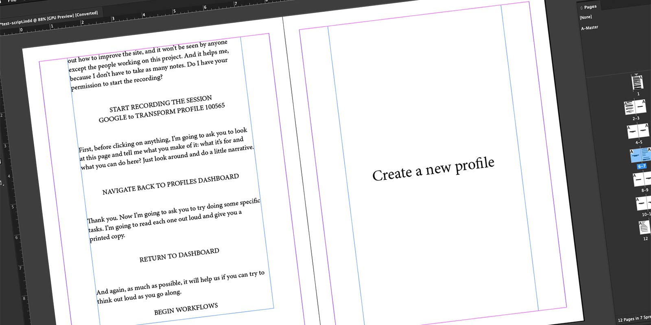
Task: Click the 'BEGIN WORKFLOWS' line
Action: click(x=186, y=309)
